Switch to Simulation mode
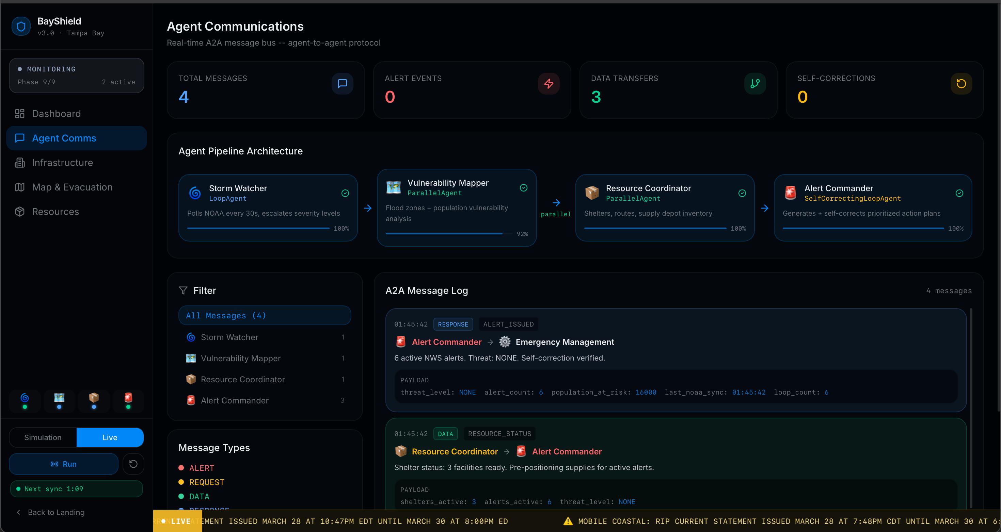Viewport: 1001px width, 532px height. [43, 437]
